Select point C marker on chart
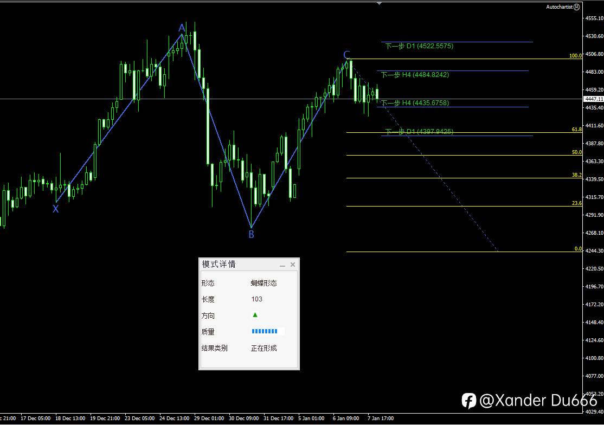The width and height of the screenshot is (604, 425). point(346,55)
